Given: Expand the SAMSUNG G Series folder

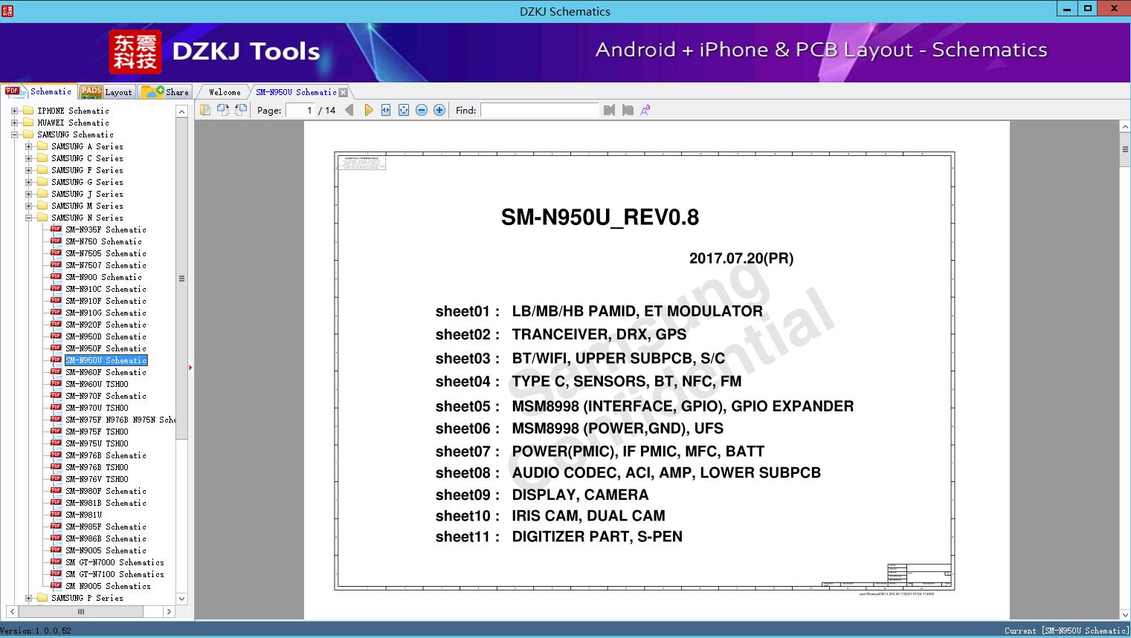Looking at the screenshot, I should 28,182.
